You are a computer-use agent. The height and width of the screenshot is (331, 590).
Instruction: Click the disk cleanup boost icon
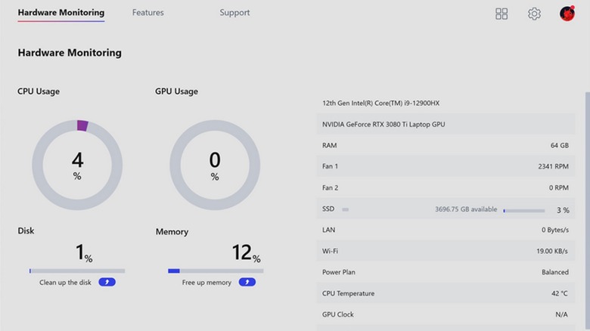(x=107, y=282)
